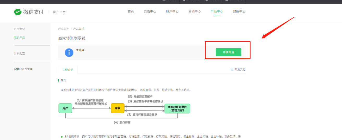The image size is (342, 140).
Task: Open the 交易中心 navigation item
Action: click(x=150, y=11)
